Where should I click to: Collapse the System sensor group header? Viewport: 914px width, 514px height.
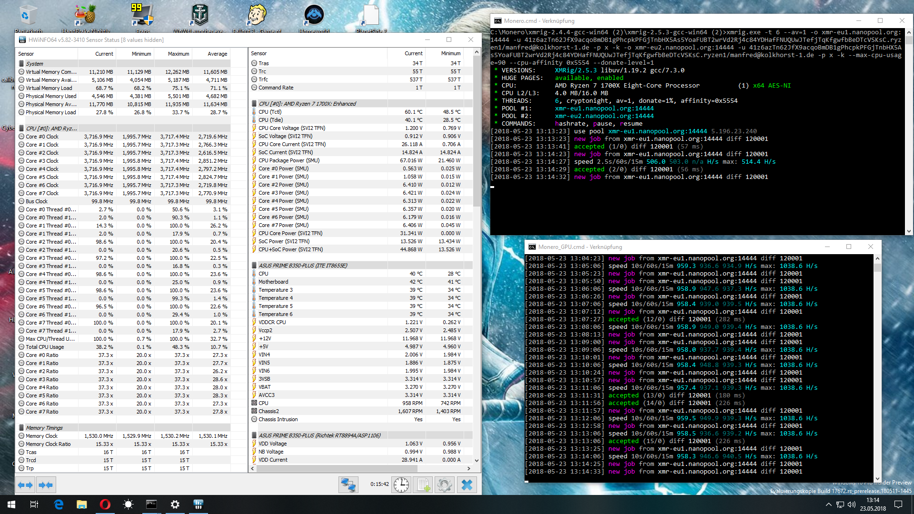tap(34, 64)
